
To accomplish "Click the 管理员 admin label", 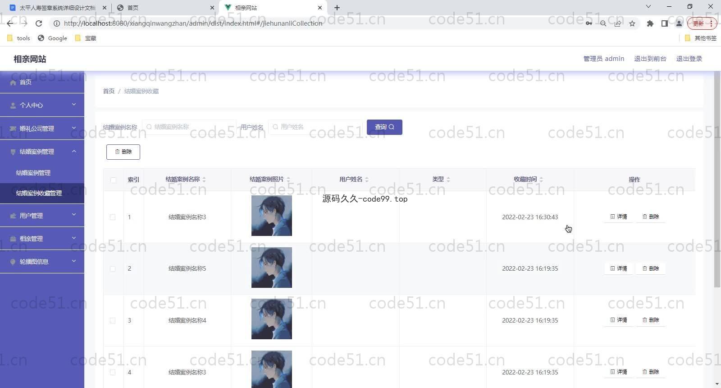I will coord(604,59).
